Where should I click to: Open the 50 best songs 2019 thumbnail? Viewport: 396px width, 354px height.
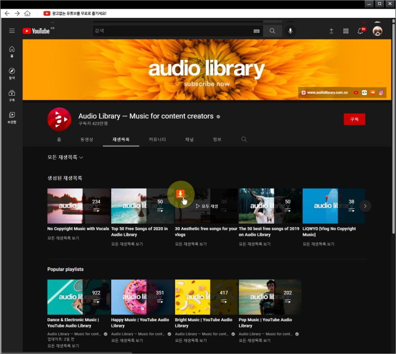tap(270, 206)
